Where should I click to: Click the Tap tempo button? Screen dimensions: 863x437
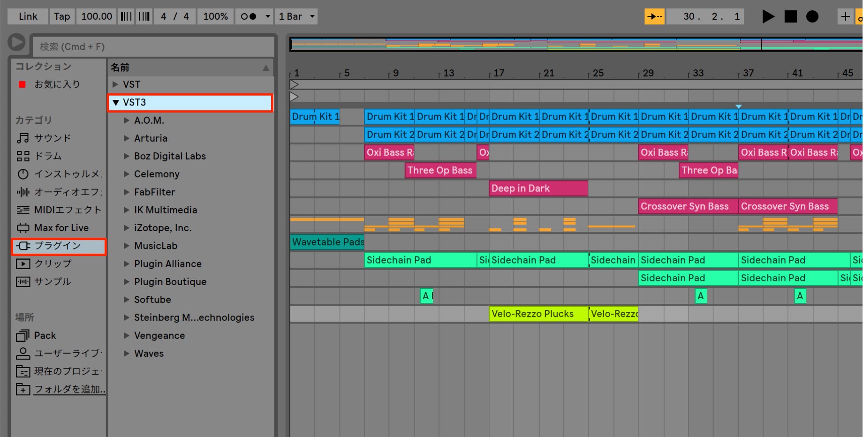coord(62,16)
